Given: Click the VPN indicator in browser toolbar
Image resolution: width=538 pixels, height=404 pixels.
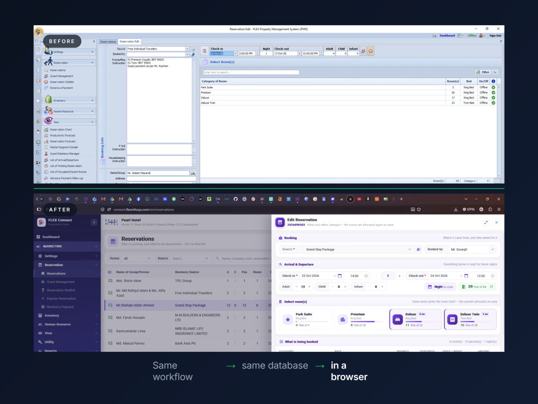Looking at the screenshot, I should (469, 209).
